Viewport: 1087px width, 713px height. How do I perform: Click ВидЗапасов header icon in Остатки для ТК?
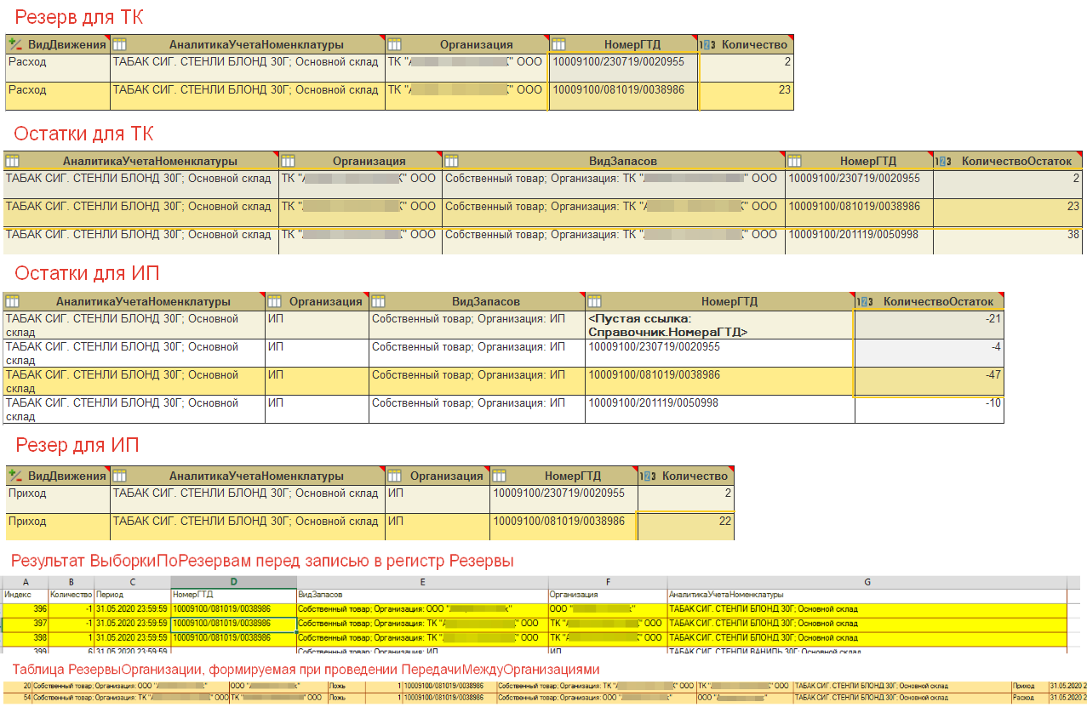click(x=452, y=161)
